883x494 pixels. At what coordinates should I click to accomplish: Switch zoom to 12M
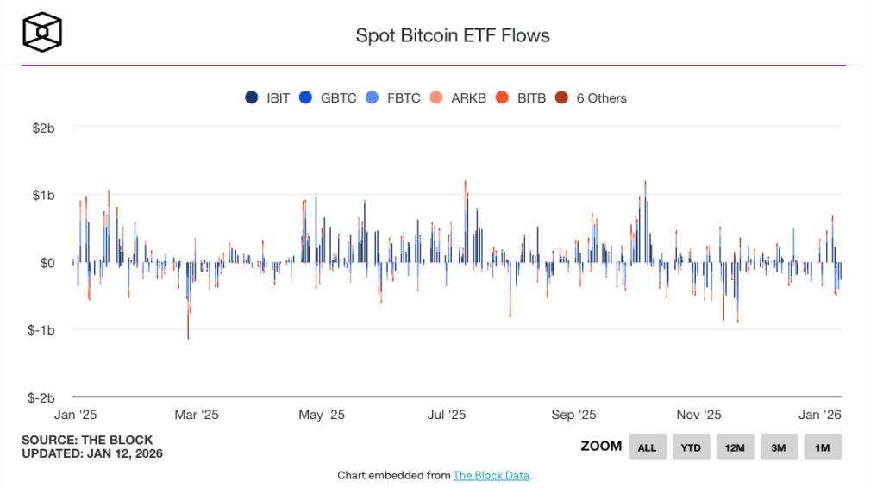click(x=735, y=447)
